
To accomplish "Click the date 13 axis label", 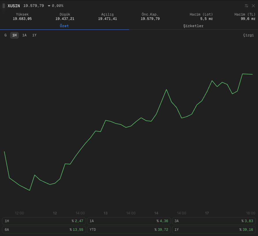I will (105, 213).
